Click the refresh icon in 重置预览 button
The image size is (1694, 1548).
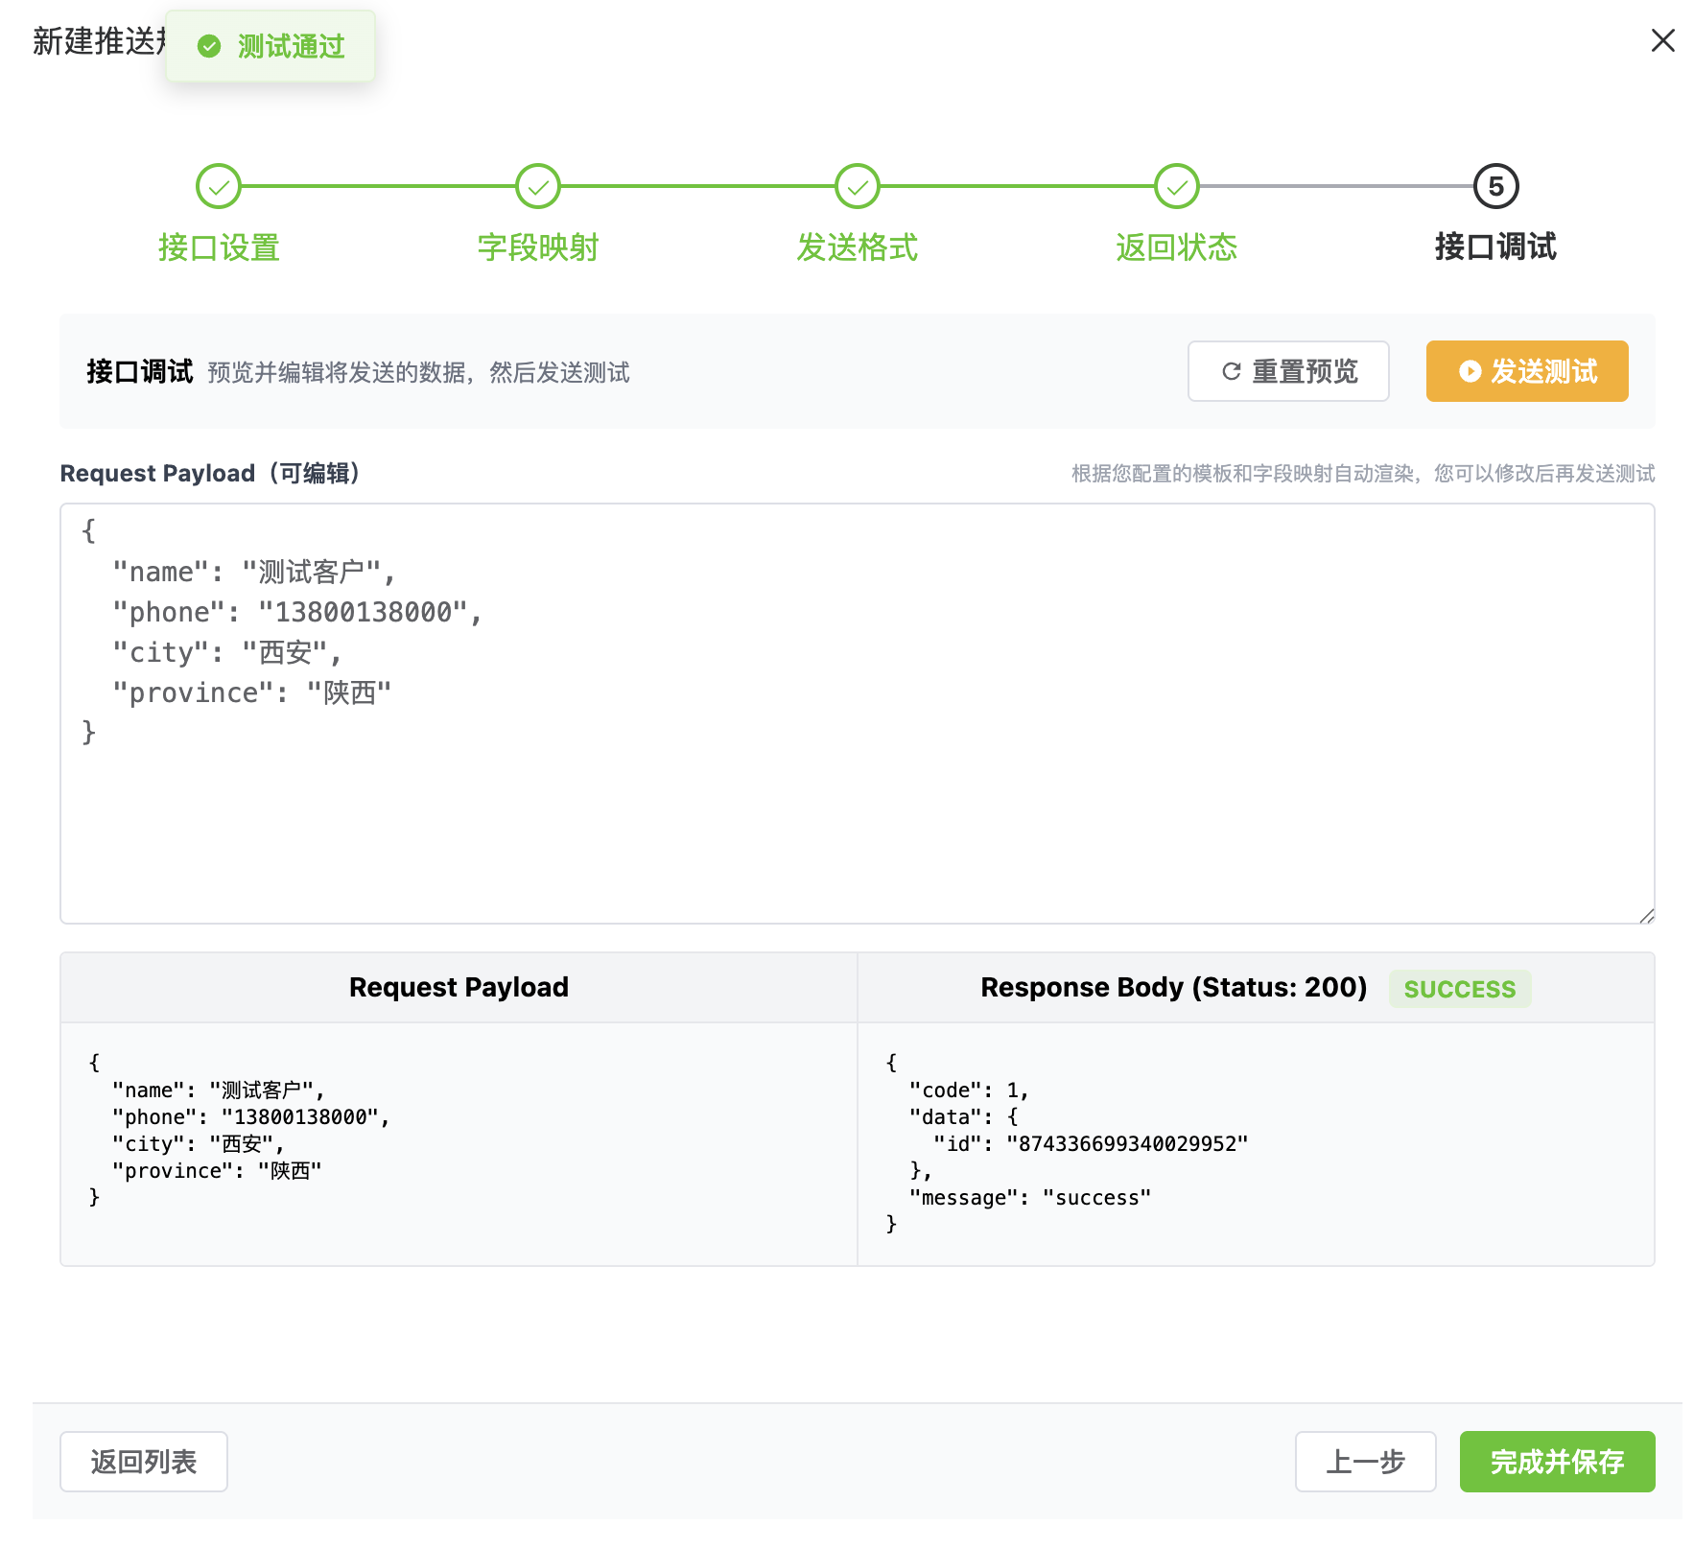1232,371
